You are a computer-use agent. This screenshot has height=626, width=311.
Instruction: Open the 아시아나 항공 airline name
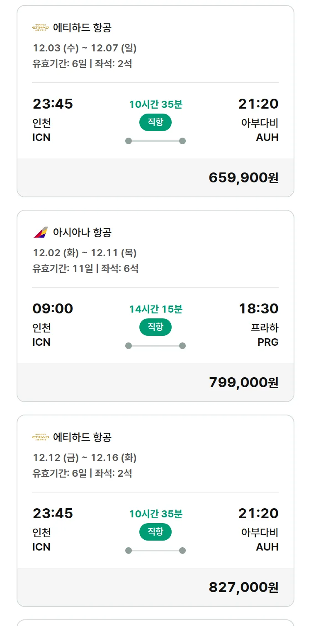pyautogui.click(x=82, y=232)
